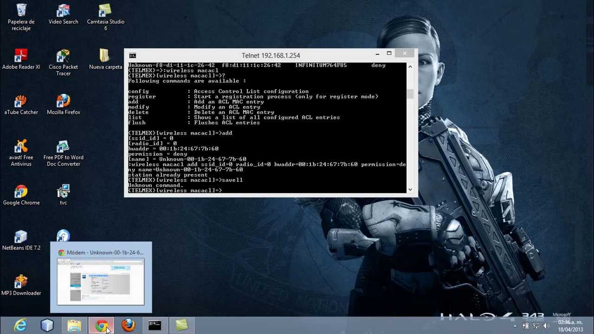Open Video Search desktop shortcut

click(x=64, y=14)
